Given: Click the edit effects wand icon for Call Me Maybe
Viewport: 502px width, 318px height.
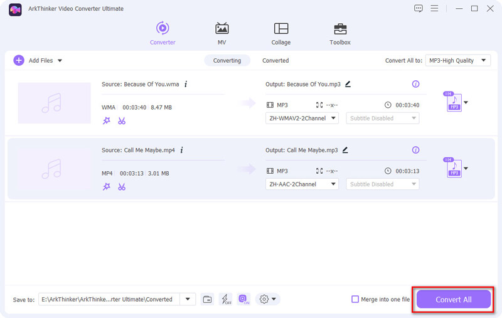Looking at the screenshot, I should point(107,186).
